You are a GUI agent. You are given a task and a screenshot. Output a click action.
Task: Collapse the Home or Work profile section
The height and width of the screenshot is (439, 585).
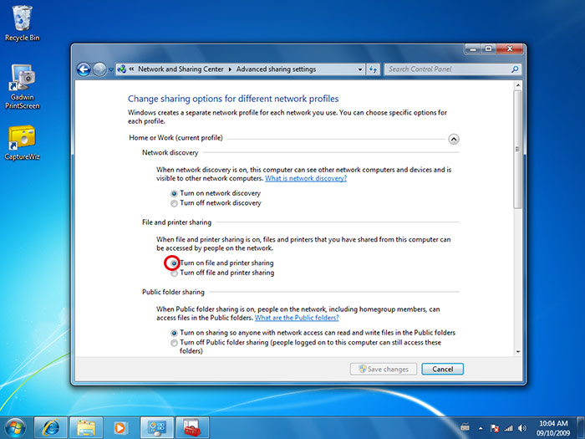(x=453, y=140)
